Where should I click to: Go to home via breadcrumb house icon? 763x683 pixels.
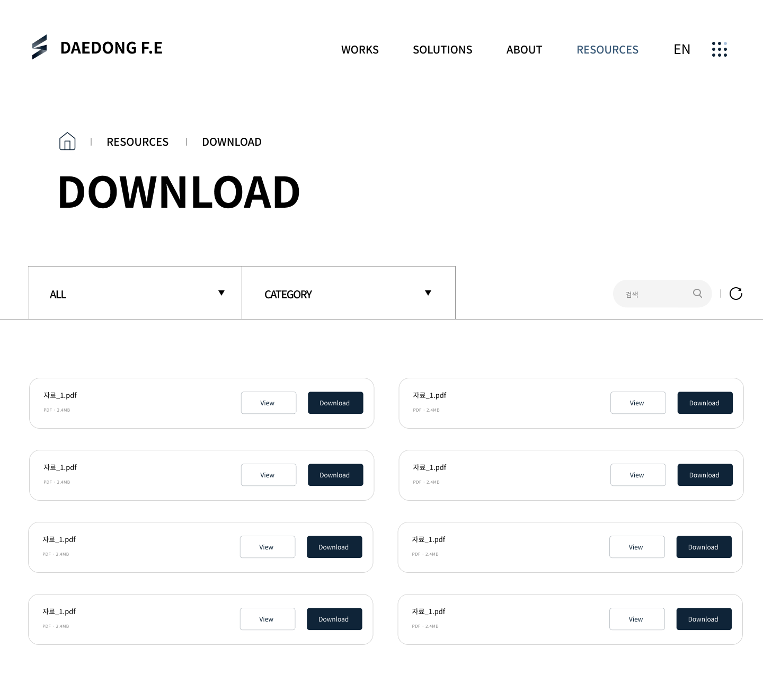click(x=67, y=141)
